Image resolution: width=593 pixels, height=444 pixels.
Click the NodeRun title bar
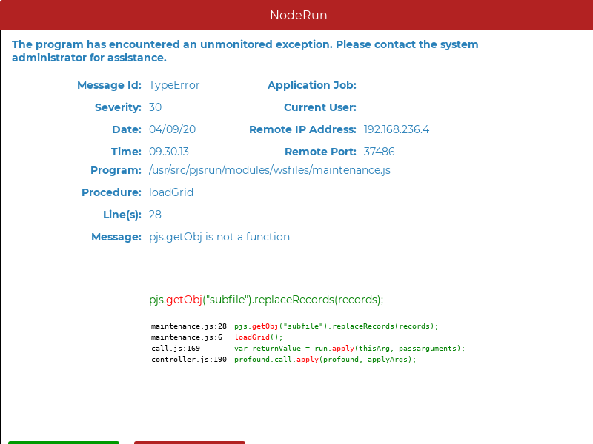tap(296, 15)
